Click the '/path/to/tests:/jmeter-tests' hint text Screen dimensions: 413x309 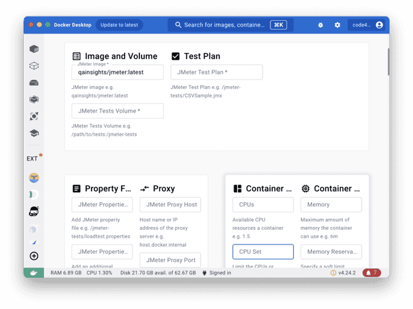click(104, 134)
